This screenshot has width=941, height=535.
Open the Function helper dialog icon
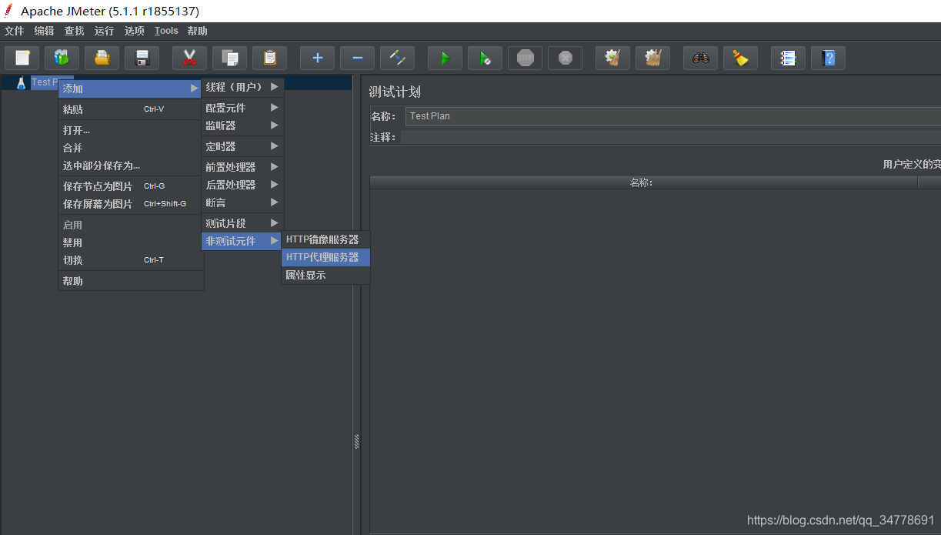pos(788,58)
